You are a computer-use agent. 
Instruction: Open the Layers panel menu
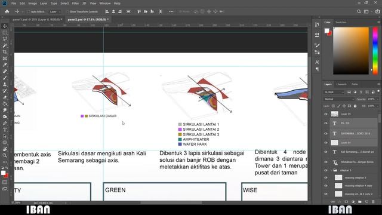(378, 84)
